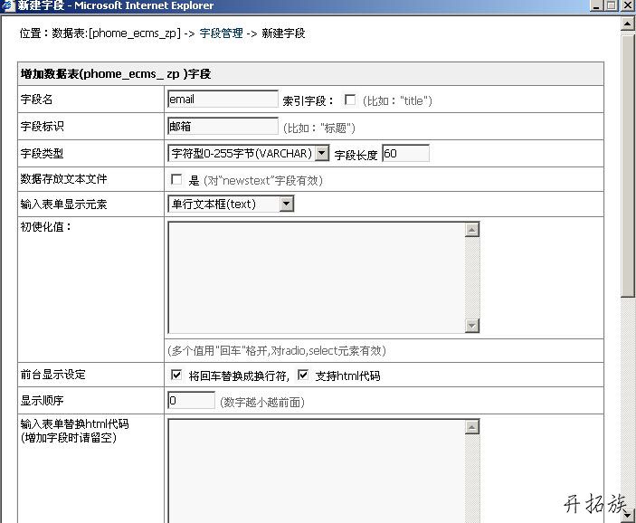Enable the 数据存放文本文件 checkbox
This screenshot has width=636, height=523.
pyautogui.click(x=176, y=179)
